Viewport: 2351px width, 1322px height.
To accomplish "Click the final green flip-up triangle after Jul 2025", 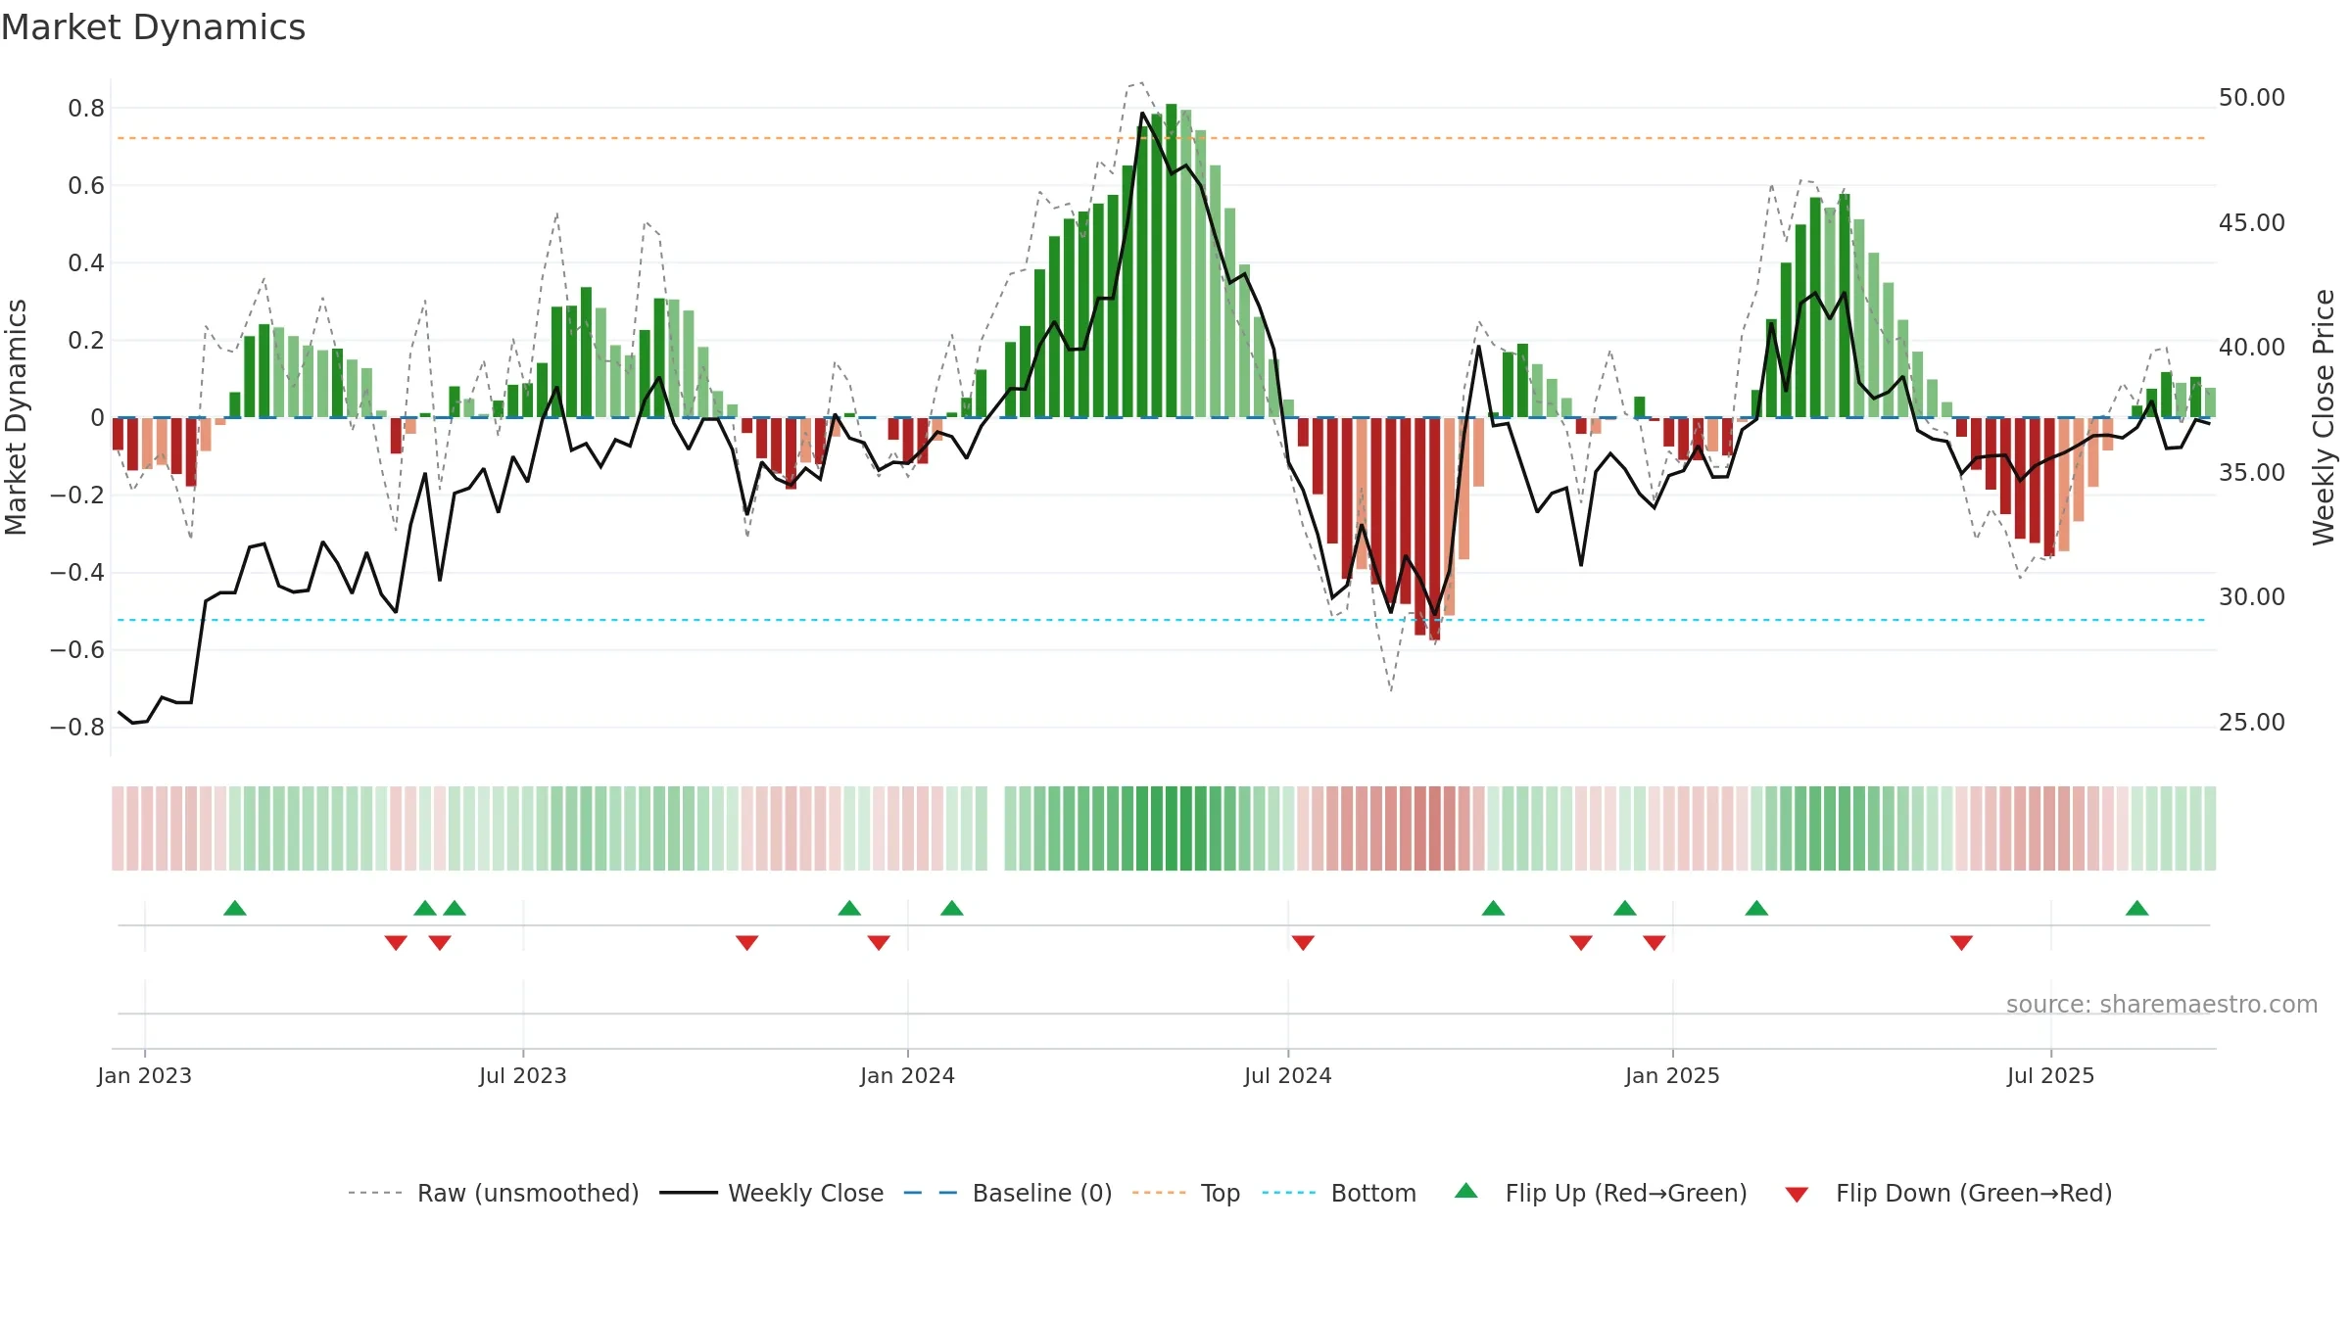I will point(2137,908).
